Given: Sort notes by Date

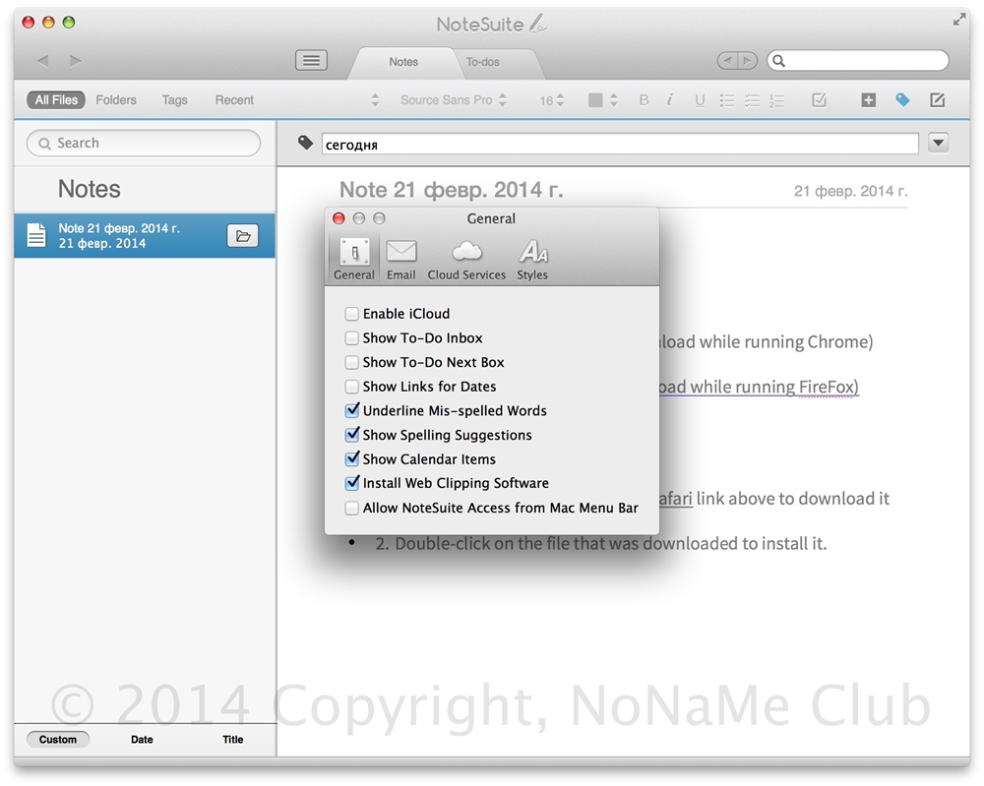Looking at the screenshot, I should click(142, 740).
